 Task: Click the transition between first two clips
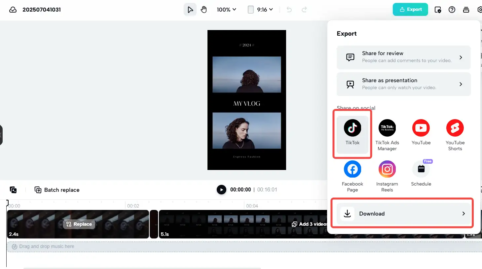point(154,224)
